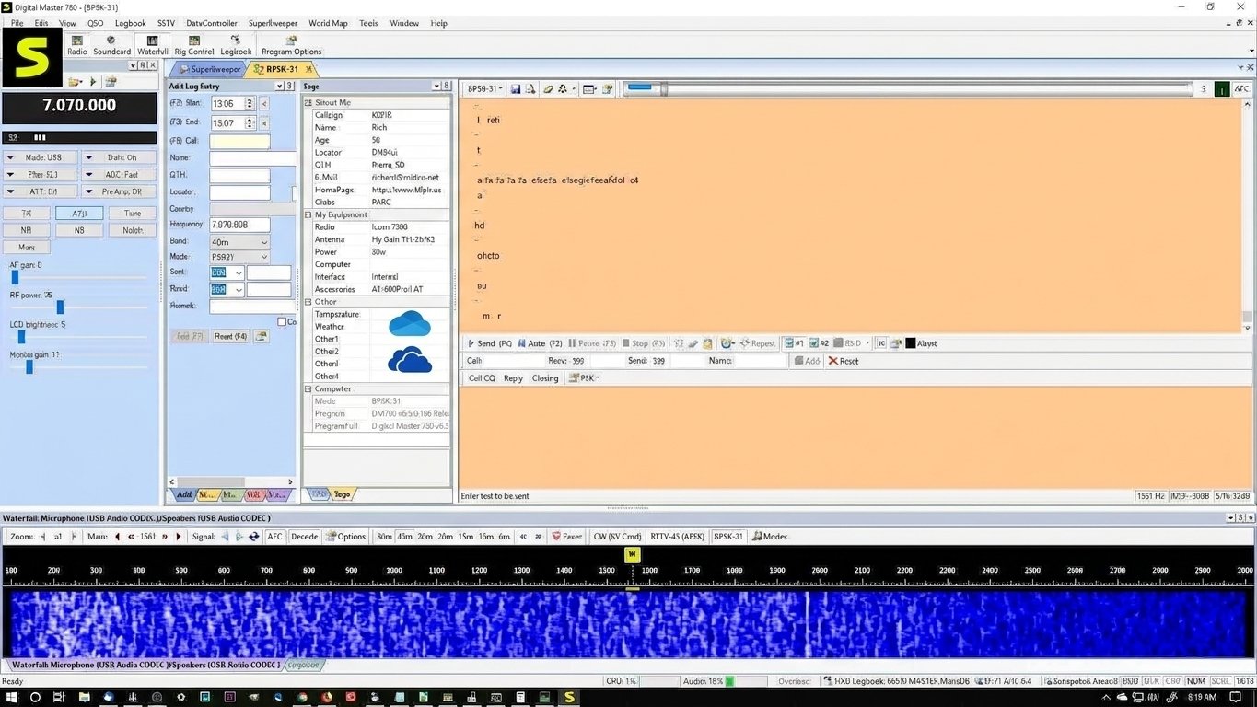The image size is (1257, 707).
Task: Open the Help menu
Action: [x=439, y=23]
